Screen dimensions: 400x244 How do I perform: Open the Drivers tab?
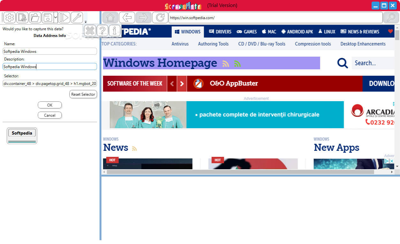point(220,31)
